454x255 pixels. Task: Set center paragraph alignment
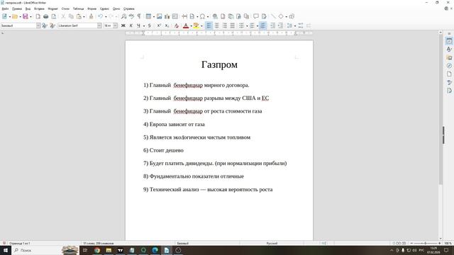click(217, 25)
